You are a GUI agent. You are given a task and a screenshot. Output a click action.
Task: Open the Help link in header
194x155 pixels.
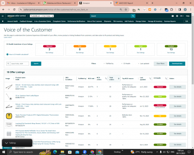pyautogui.click(x=188, y=16)
